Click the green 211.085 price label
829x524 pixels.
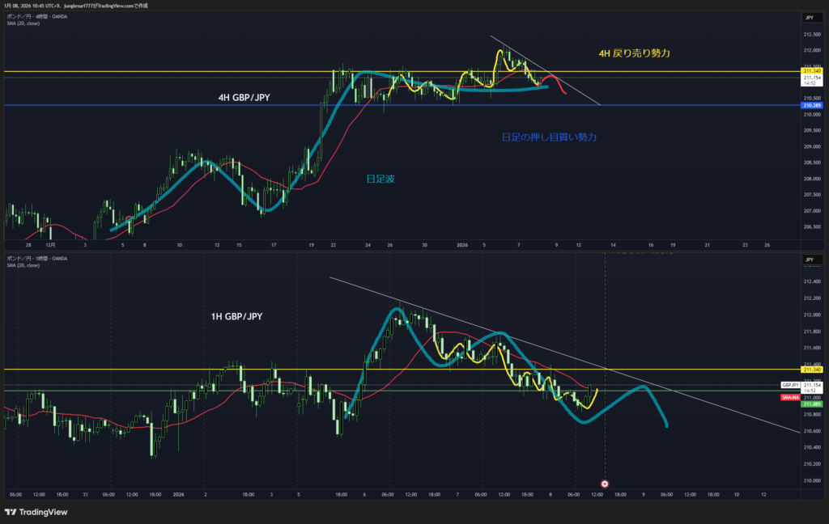tap(810, 404)
